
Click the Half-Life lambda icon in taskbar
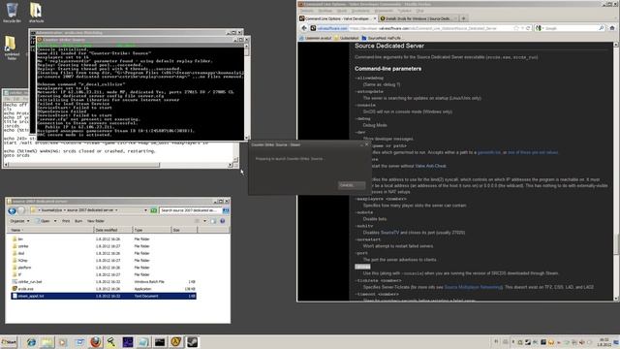click(x=176, y=342)
